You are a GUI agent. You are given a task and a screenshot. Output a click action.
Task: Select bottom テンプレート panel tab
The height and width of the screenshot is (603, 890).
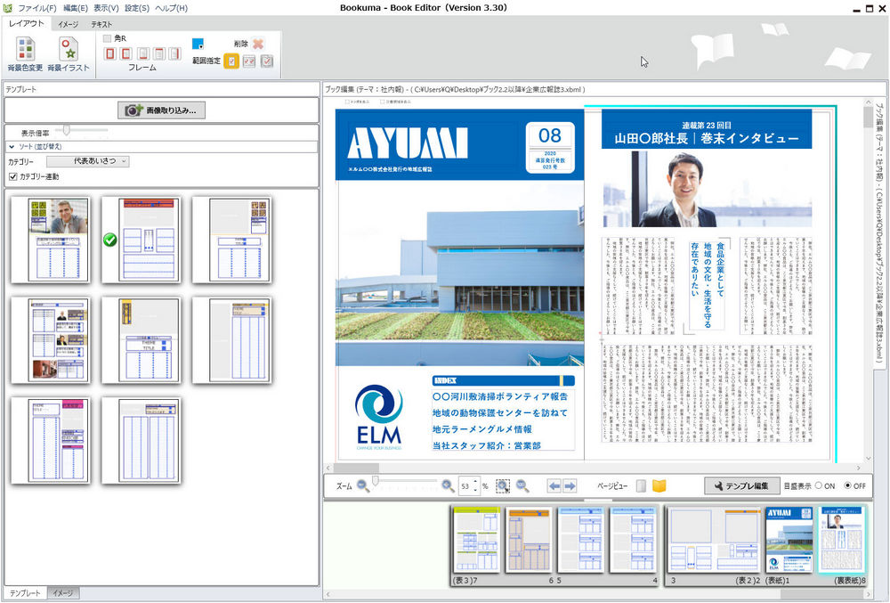coord(25,593)
